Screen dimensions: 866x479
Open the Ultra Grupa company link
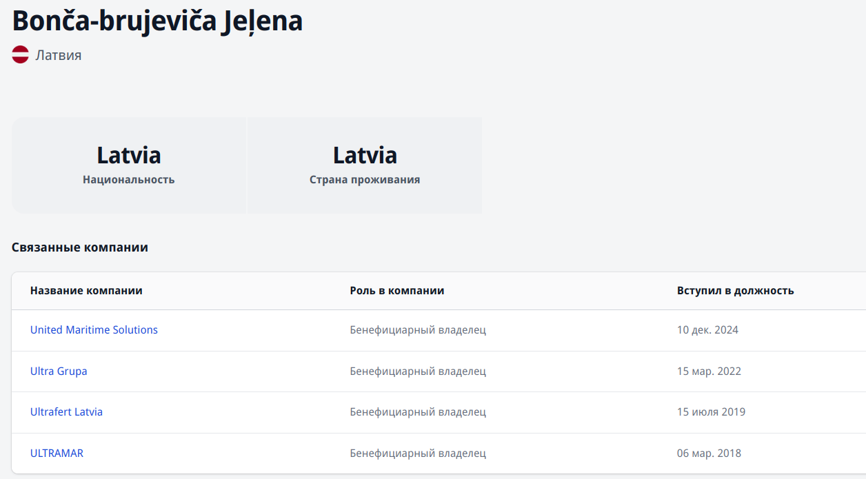[59, 371]
